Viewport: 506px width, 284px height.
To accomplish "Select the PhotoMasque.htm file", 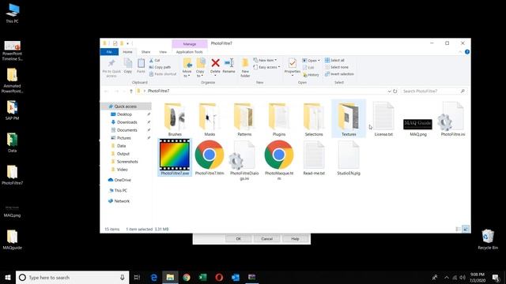I will [279, 160].
